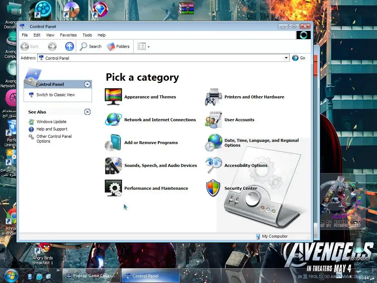377x283 pixels.
Task: Open the Address bar dropdown arrow
Action: 286,58
